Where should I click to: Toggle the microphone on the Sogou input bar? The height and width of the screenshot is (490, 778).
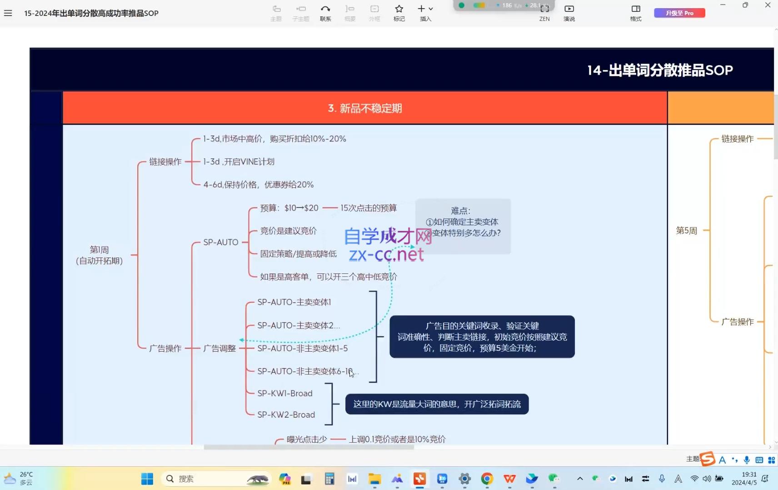click(747, 460)
